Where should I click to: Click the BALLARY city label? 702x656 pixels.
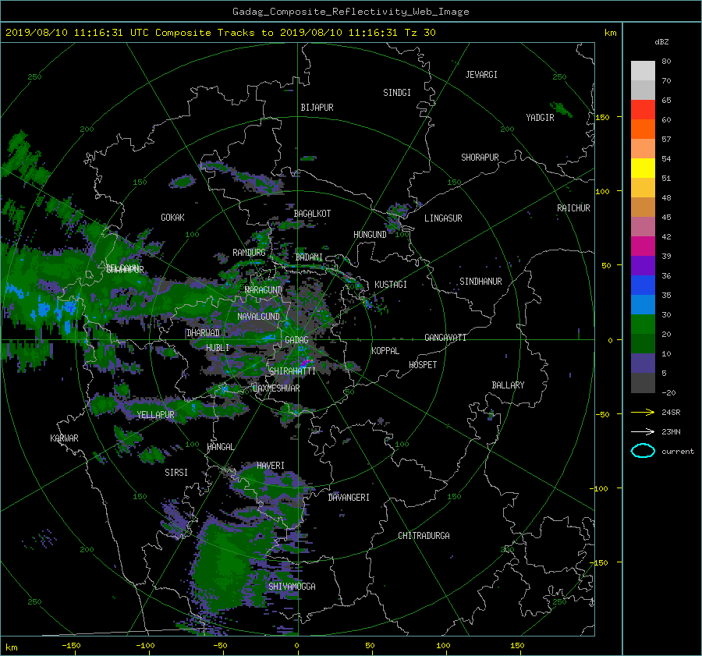pyautogui.click(x=508, y=385)
